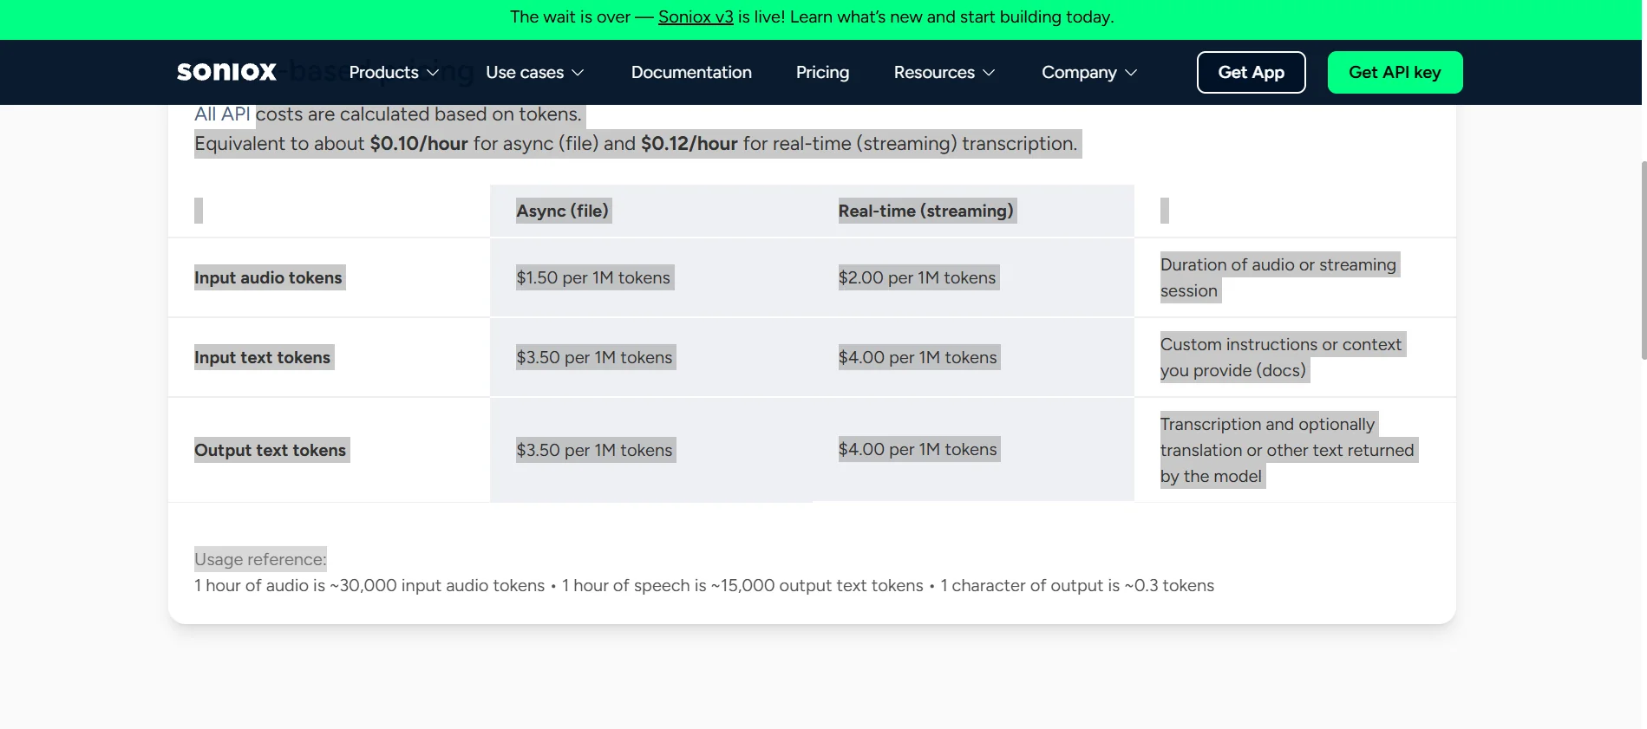Go to the Documentation page
The height and width of the screenshot is (729, 1647).
coord(691,73)
